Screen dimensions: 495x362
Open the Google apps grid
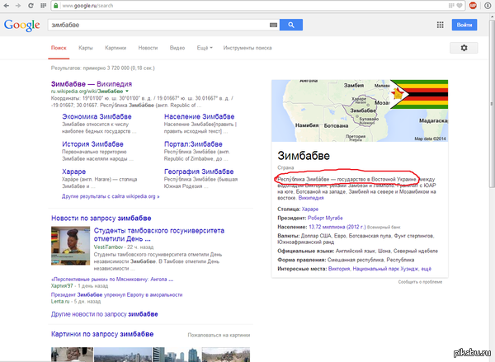click(x=440, y=26)
